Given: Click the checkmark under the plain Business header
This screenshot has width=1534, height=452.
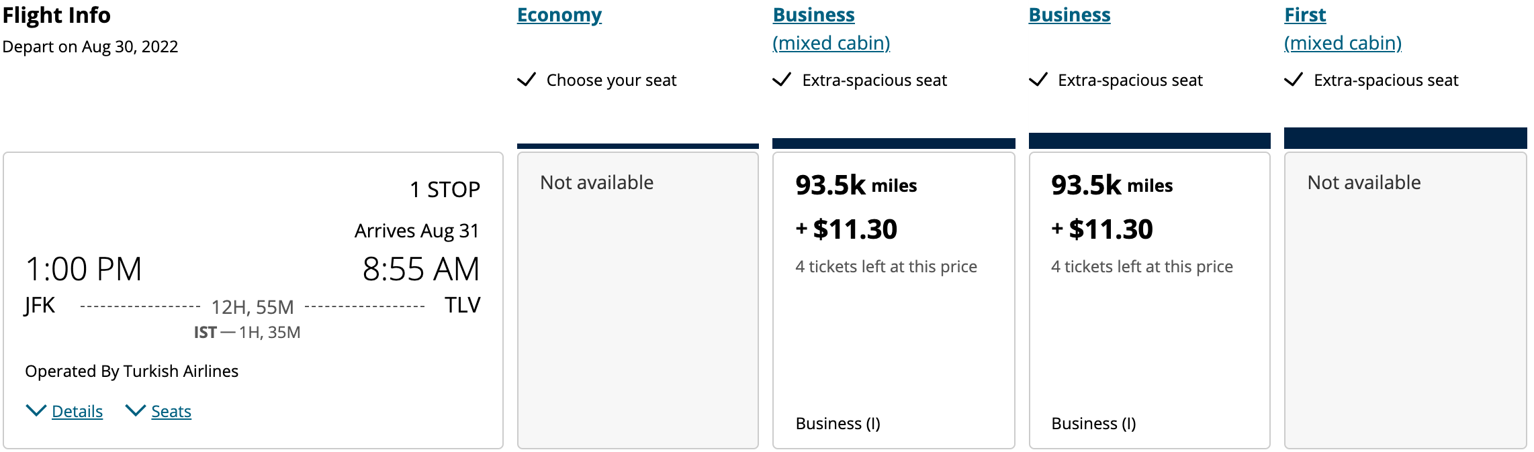Looking at the screenshot, I should tap(1038, 80).
